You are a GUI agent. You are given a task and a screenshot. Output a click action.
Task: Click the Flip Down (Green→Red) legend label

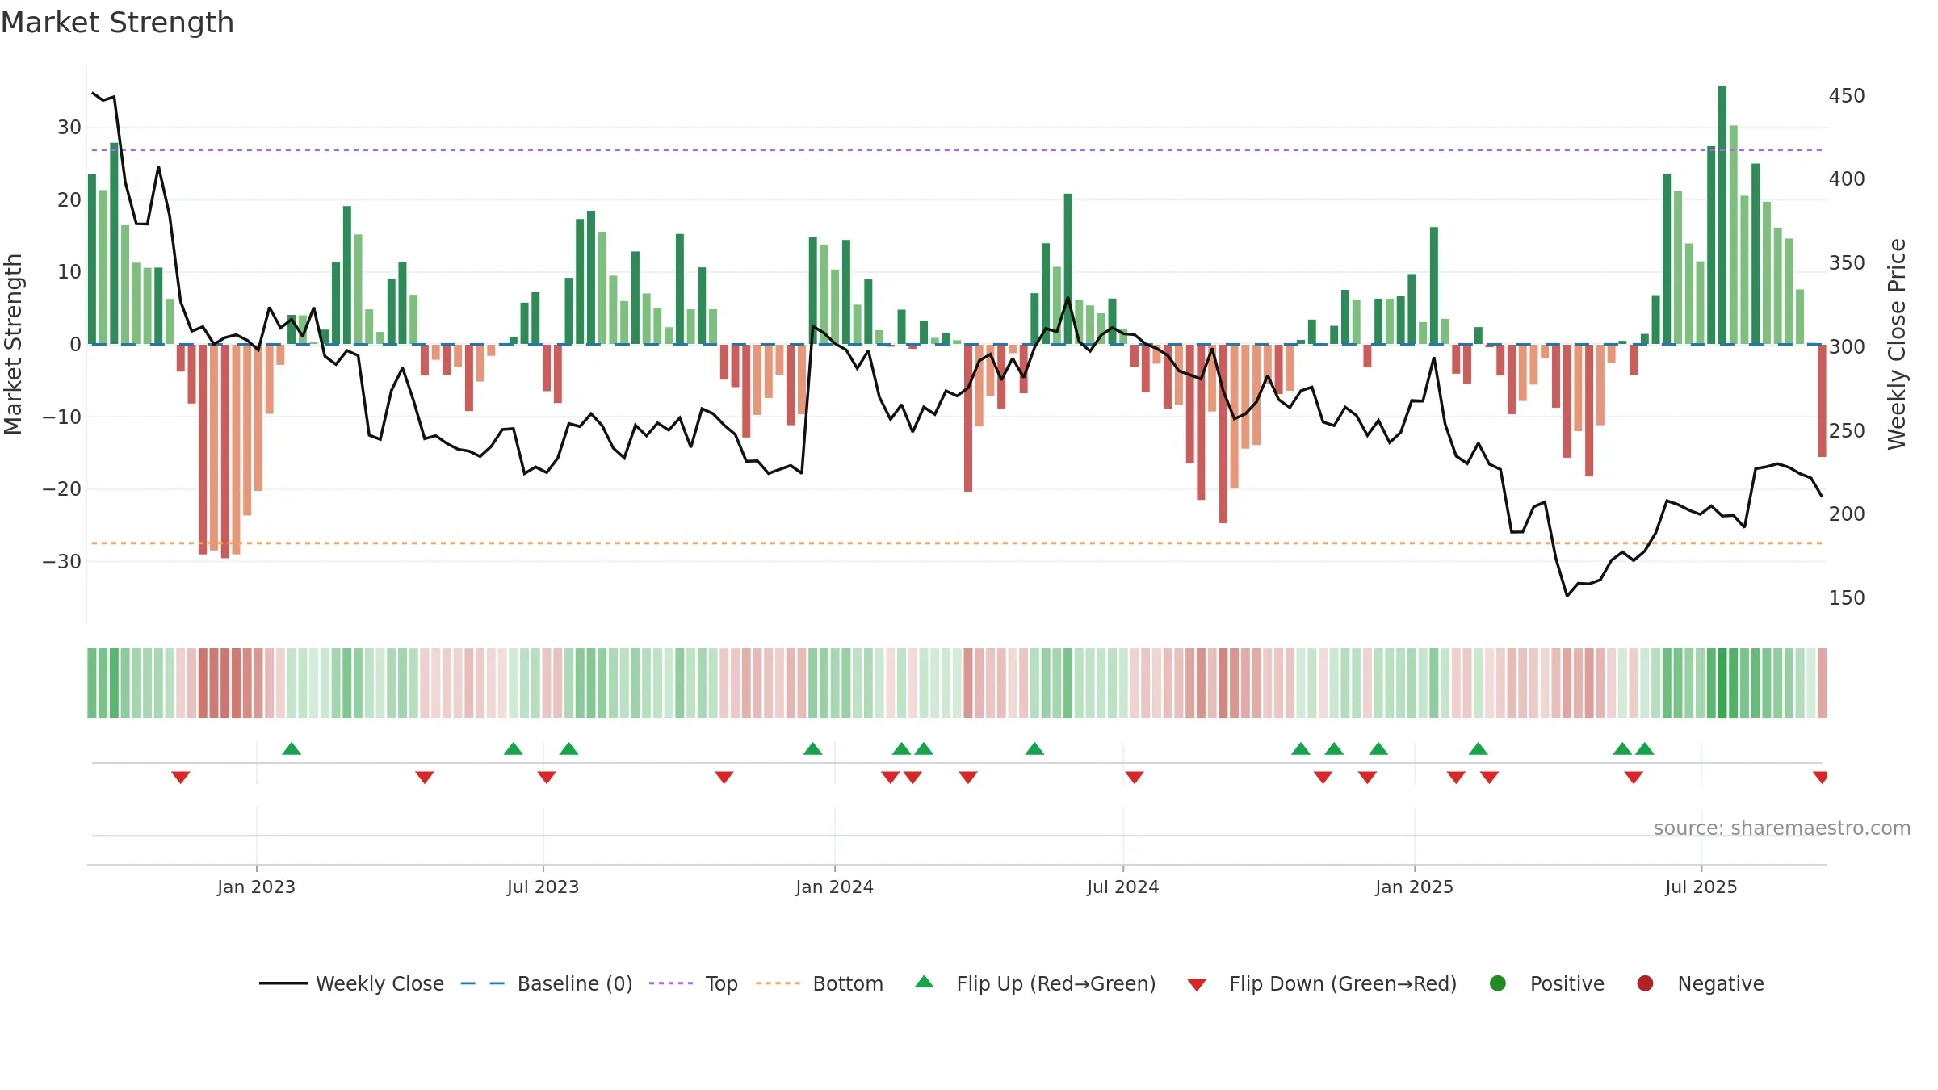point(1343,983)
